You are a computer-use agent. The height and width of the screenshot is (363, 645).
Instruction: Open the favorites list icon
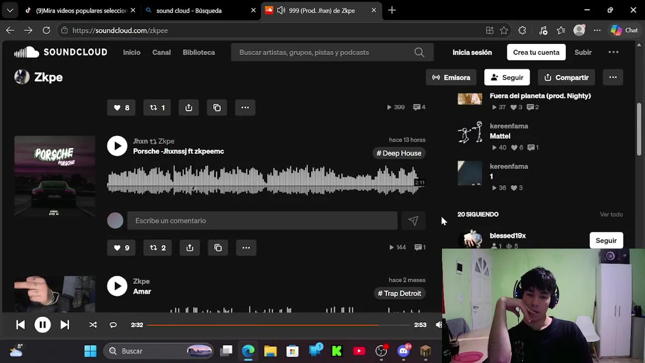[x=561, y=30]
